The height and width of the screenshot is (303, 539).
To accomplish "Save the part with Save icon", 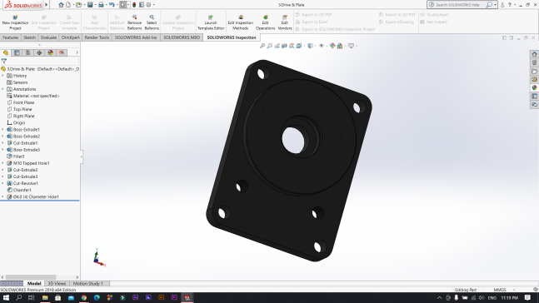I will pos(90,5).
